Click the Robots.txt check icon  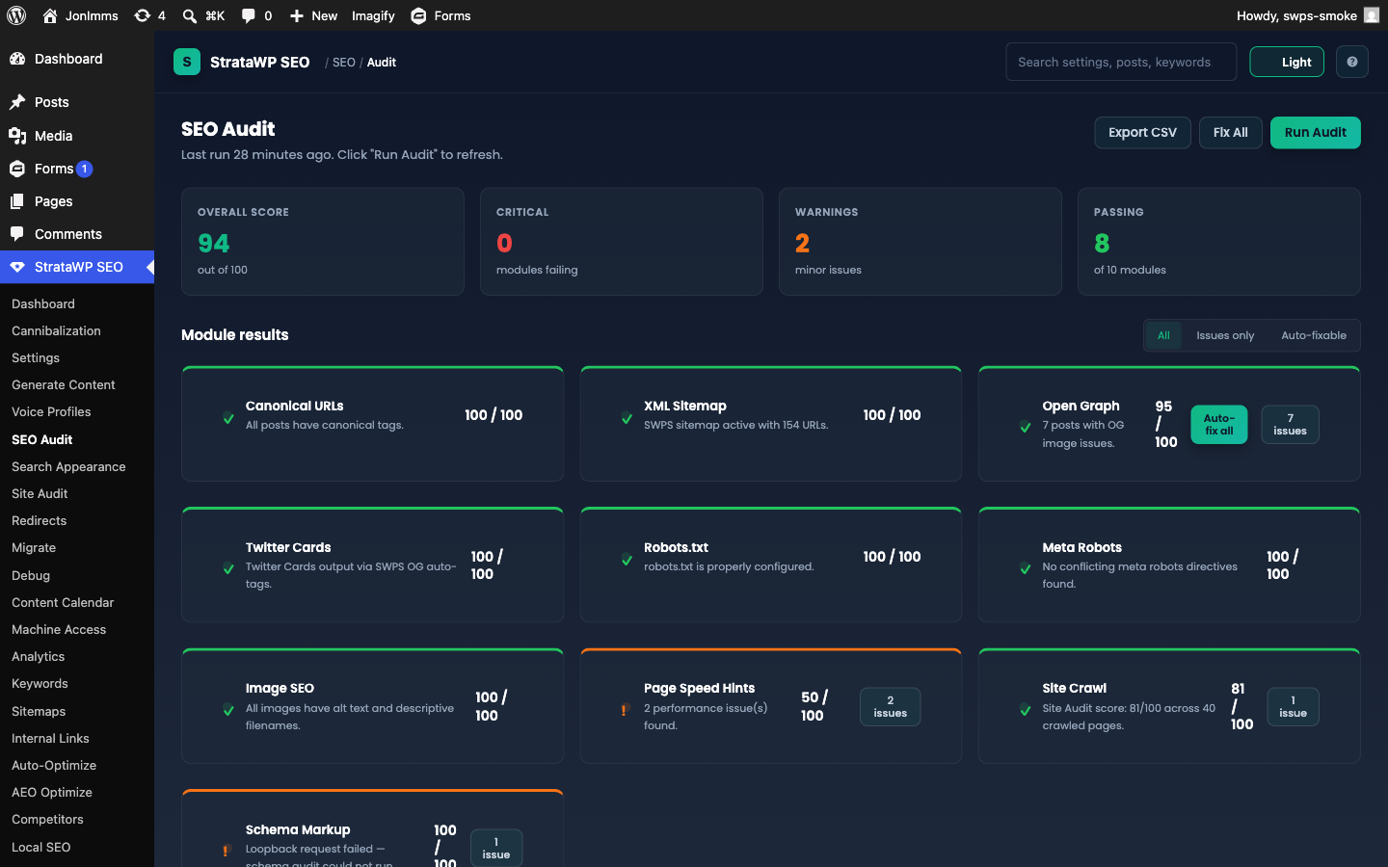point(627,560)
